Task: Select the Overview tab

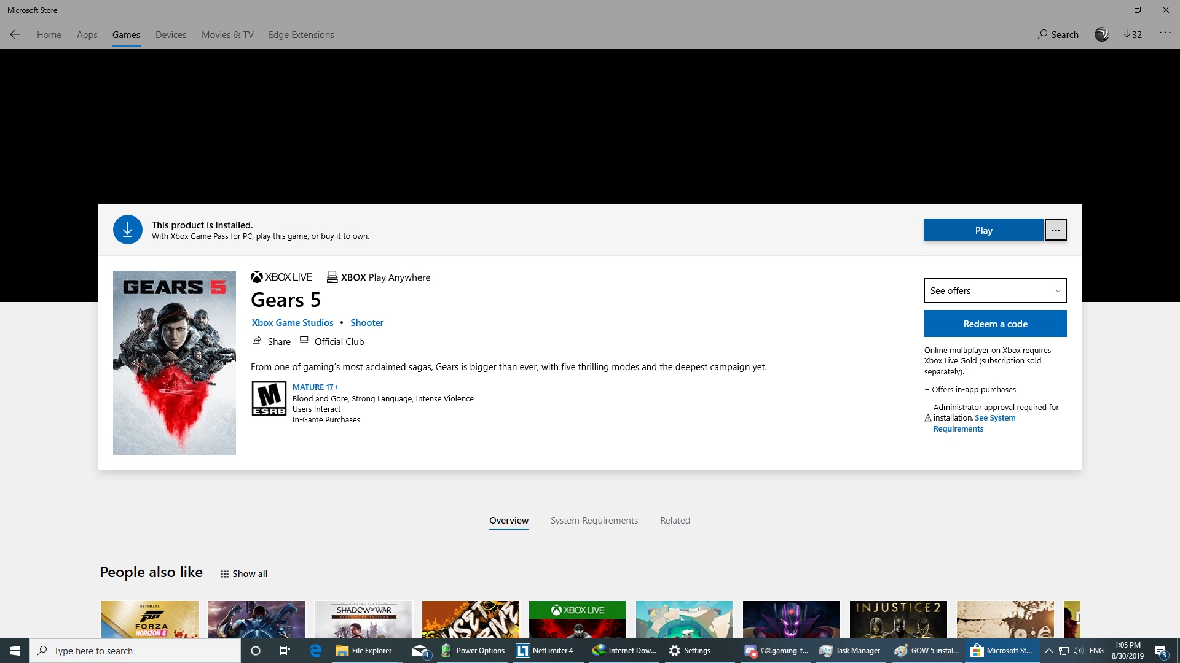Action: click(509, 521)
